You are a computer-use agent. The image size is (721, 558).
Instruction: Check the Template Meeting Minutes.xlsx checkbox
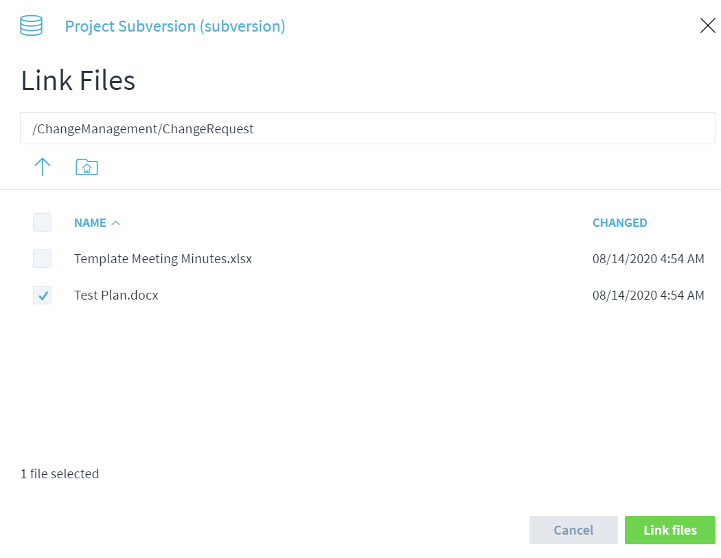click(x=43, y=259)
